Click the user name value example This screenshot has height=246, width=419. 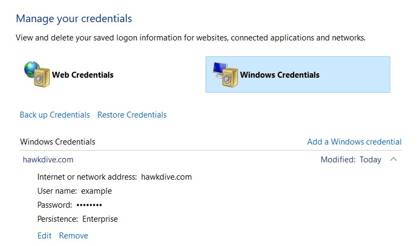[96, 191]
